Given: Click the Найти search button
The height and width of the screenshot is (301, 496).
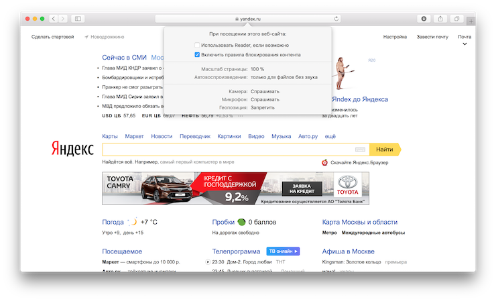Looking at the screenshot, I should tap(385, 149).
